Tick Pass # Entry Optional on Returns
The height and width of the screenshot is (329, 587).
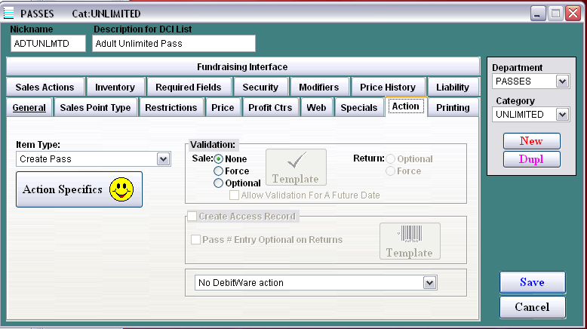[x=195, y=239]
